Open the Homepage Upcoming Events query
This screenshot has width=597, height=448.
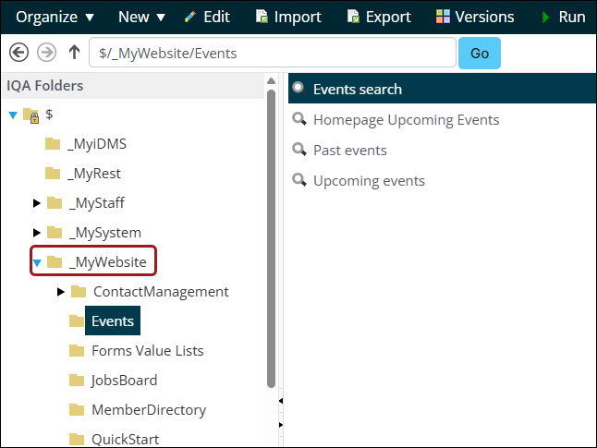[x=406, y=120]
